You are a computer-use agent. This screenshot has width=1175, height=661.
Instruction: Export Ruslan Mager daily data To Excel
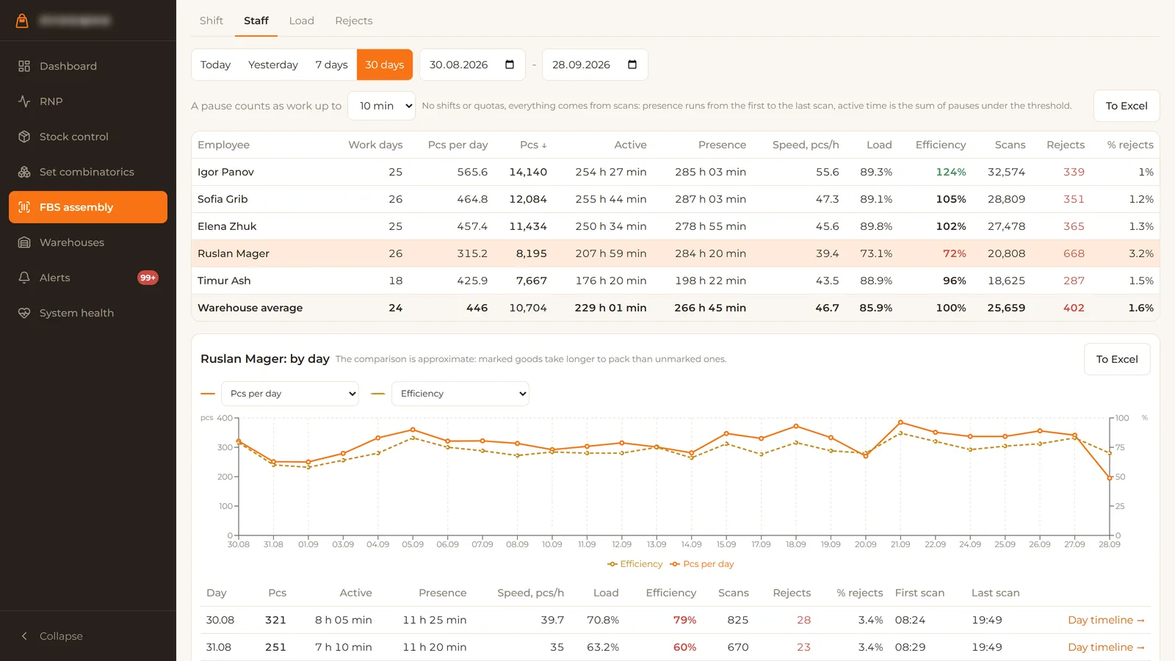pos(1117,359)
